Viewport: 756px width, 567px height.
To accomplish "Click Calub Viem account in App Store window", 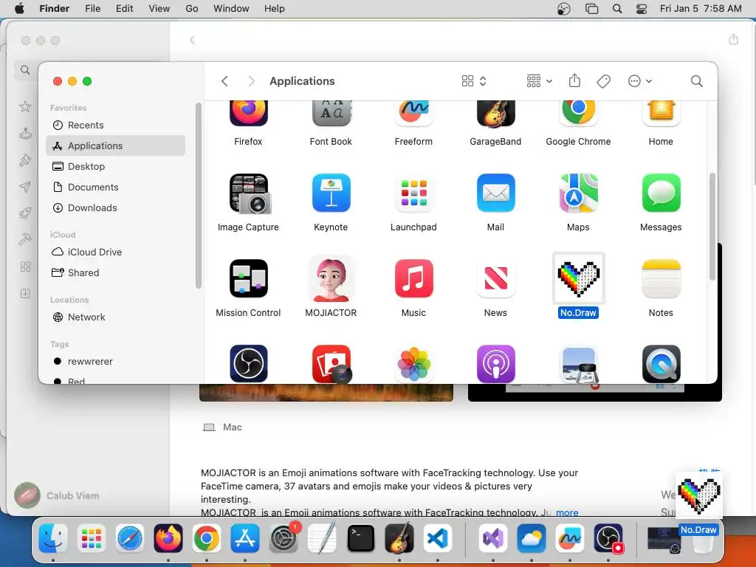I will (57, 495).
